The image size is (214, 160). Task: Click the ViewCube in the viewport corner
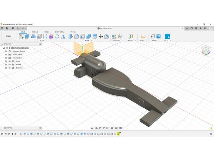pos(206,50)
